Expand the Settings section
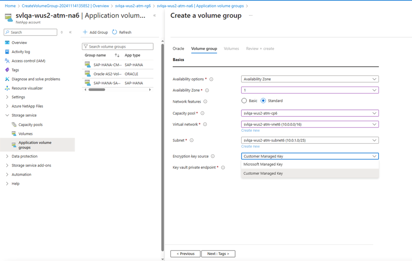 pos(7,97)
